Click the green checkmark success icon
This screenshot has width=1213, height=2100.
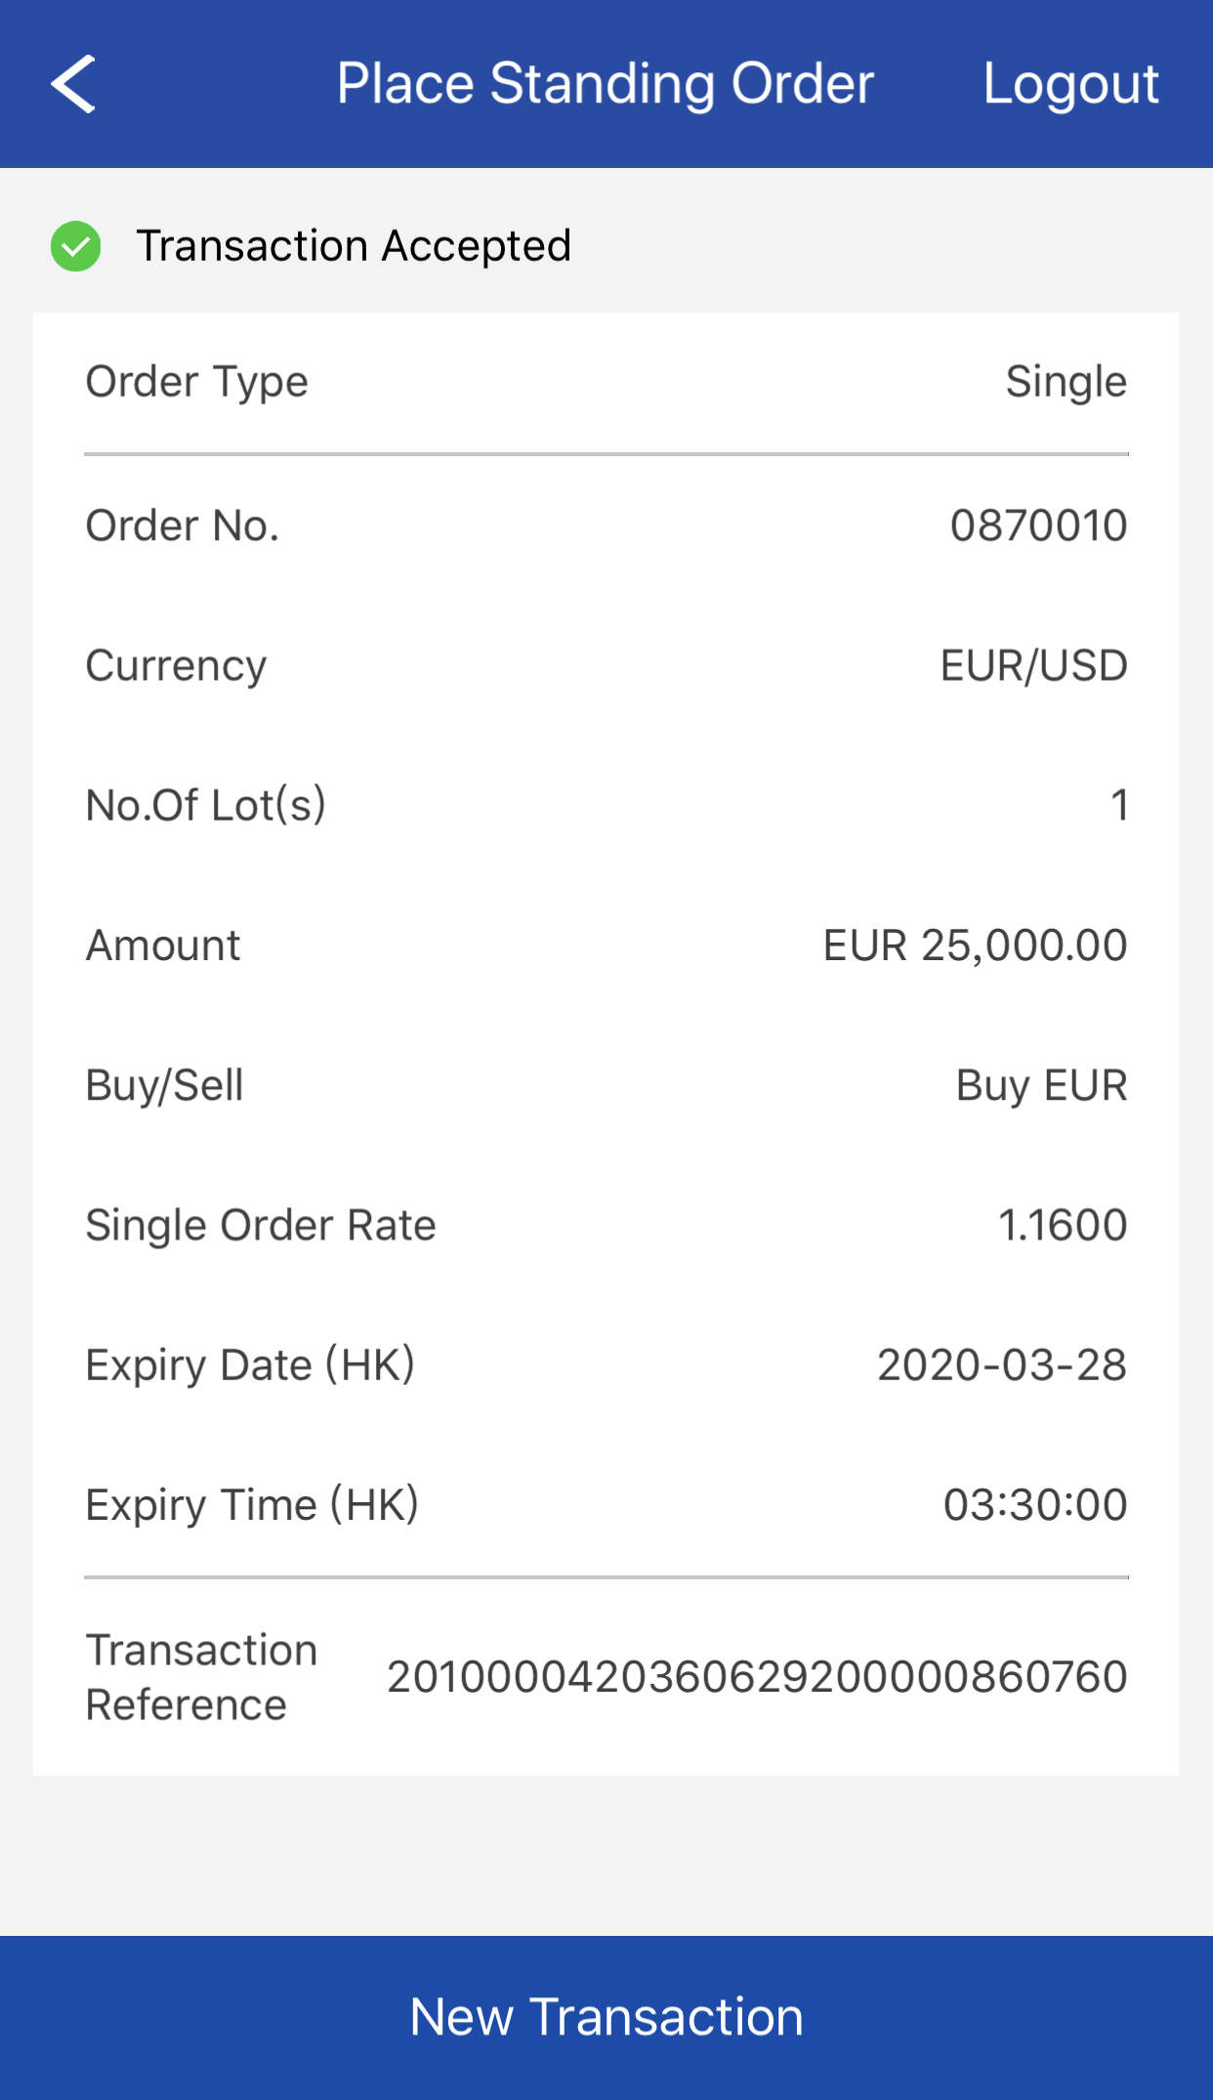pos(76,246)
